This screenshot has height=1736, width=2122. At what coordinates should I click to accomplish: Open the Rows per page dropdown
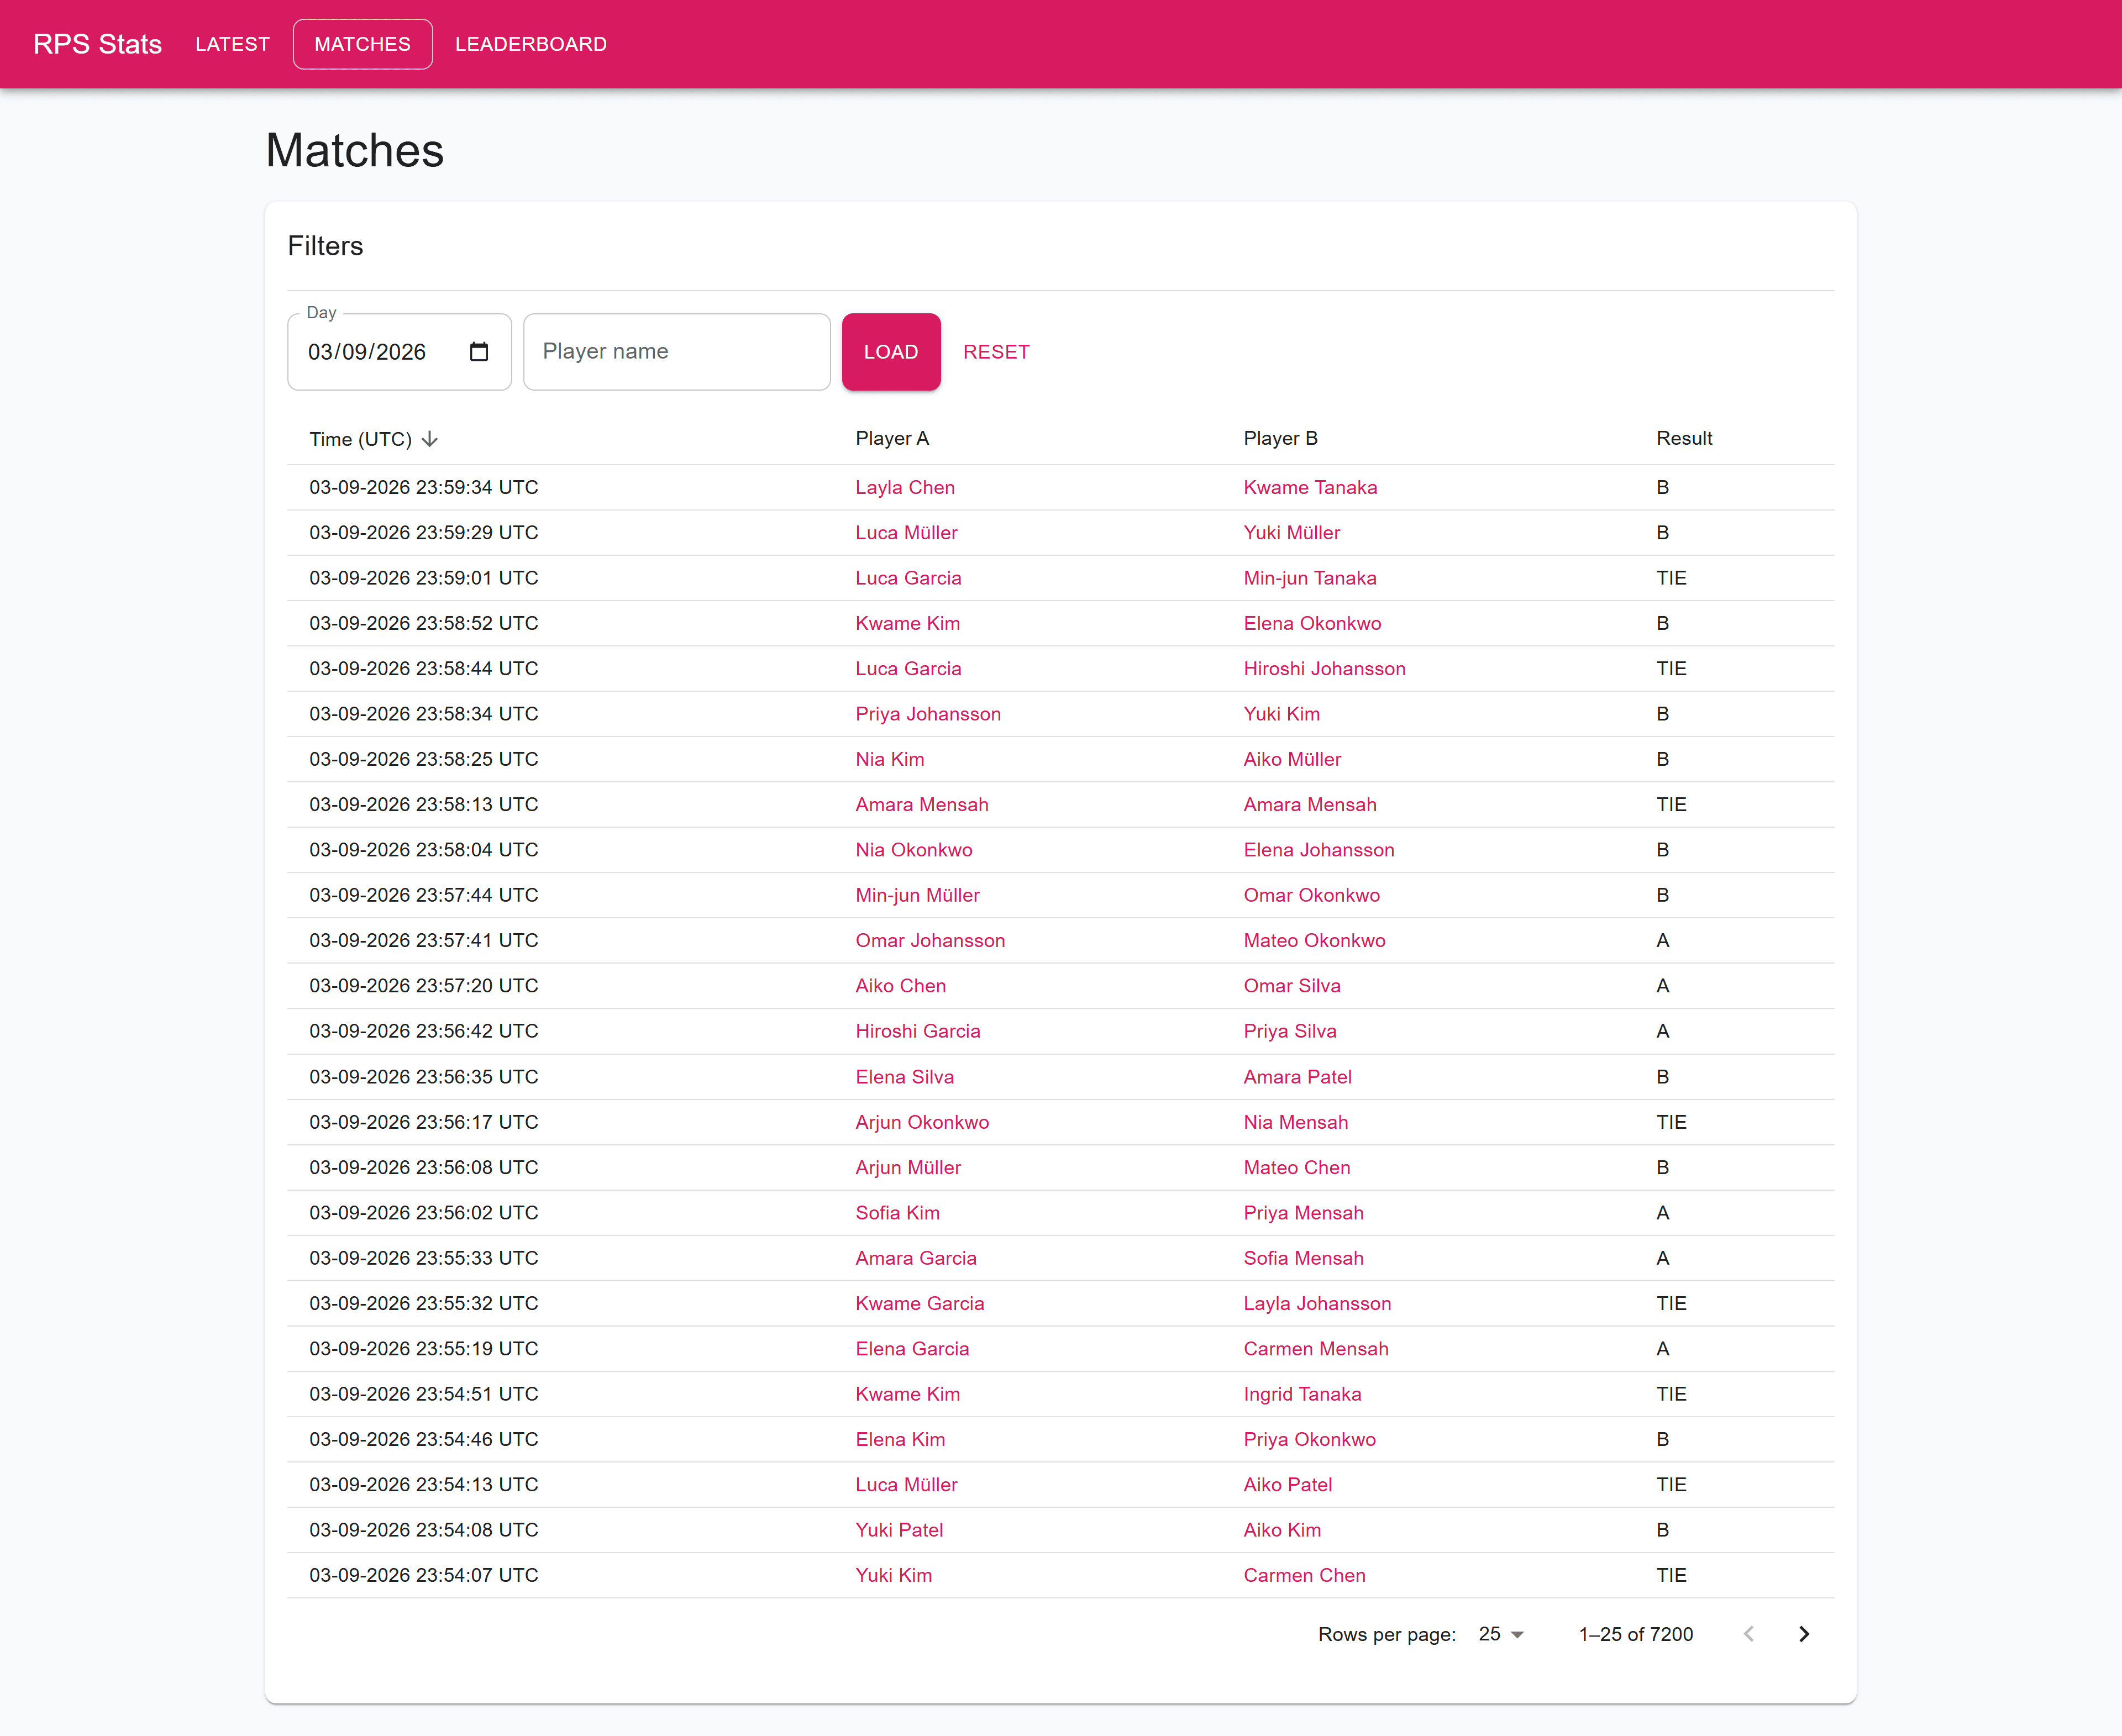point(1501,1634)
